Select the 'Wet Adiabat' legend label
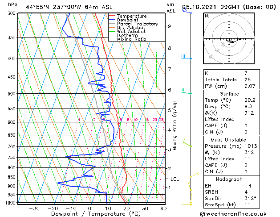The height and width of the screenshot is (217, 280). point(131,32)
